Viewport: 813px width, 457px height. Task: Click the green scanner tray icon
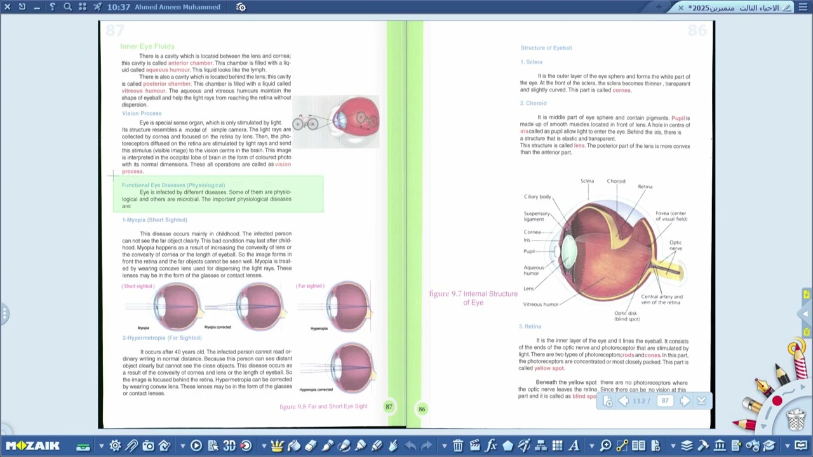point(83,446)
